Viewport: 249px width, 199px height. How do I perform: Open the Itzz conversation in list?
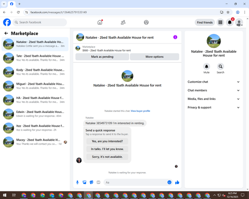click(x=35, y=128)
